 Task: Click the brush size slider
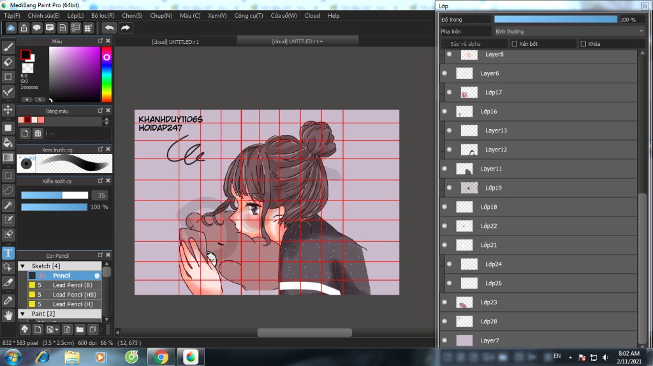[x=55, y=195]
